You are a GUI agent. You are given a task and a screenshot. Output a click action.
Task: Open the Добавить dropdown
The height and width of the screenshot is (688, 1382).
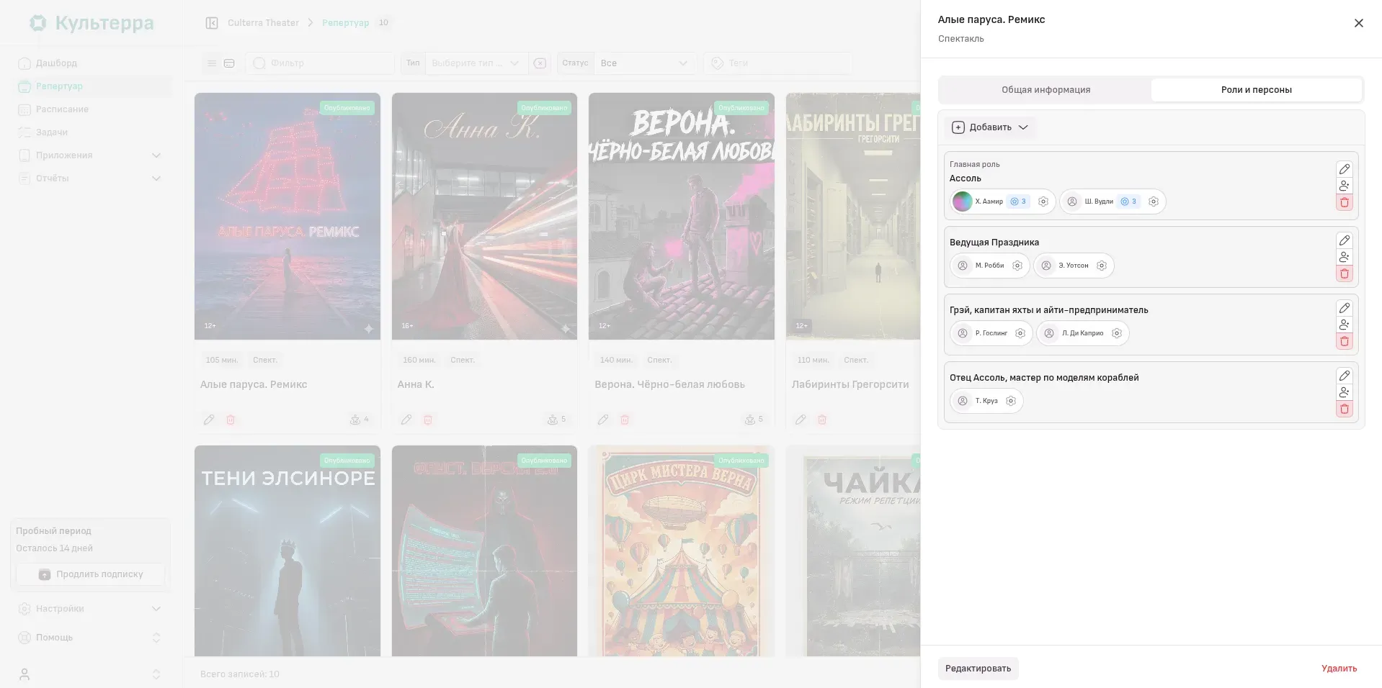(x=990, y=127)
